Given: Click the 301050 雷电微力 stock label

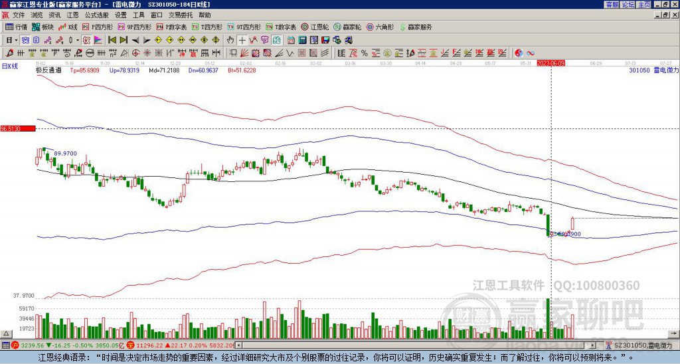Looking at the screenshot, I should [x=653, y=70].
